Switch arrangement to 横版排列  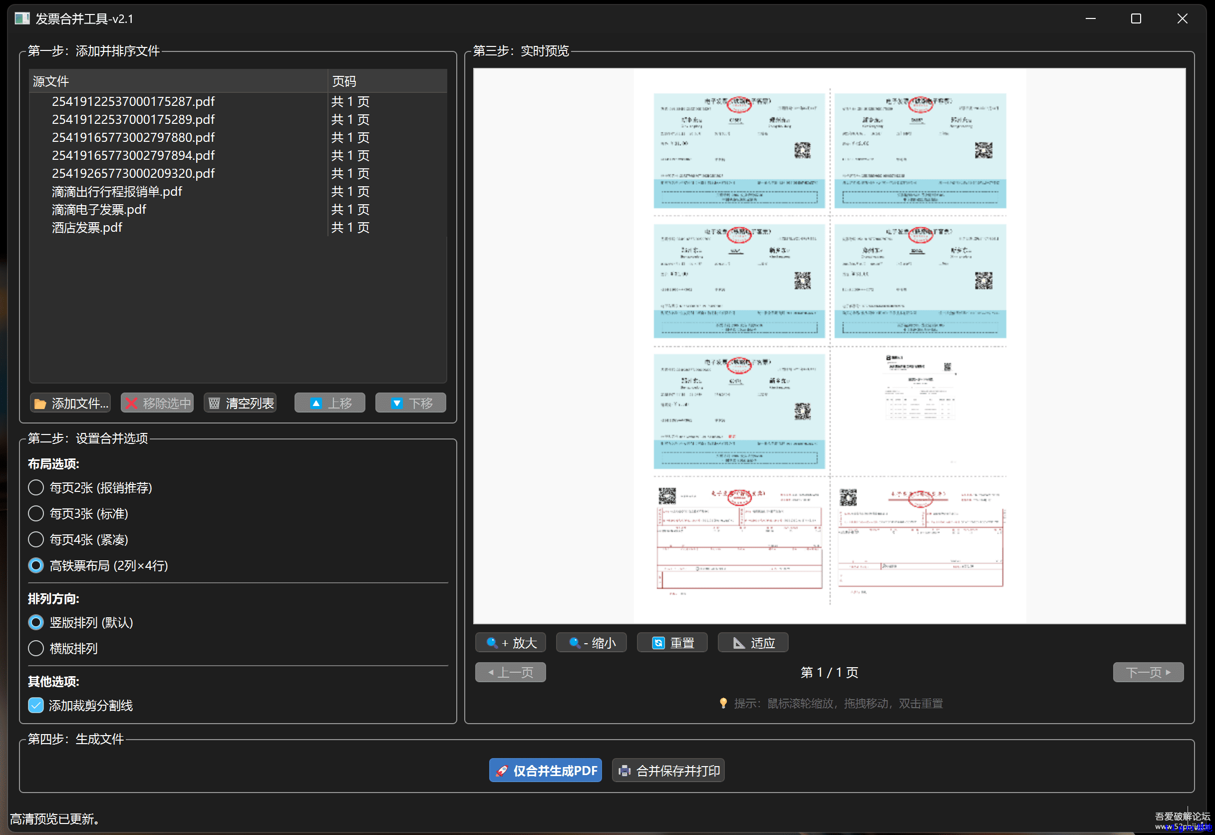pyautogui.click(x=35, y=648)
